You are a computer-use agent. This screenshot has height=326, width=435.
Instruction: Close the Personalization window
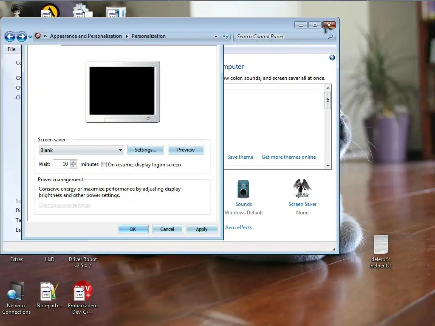(329, 25)
